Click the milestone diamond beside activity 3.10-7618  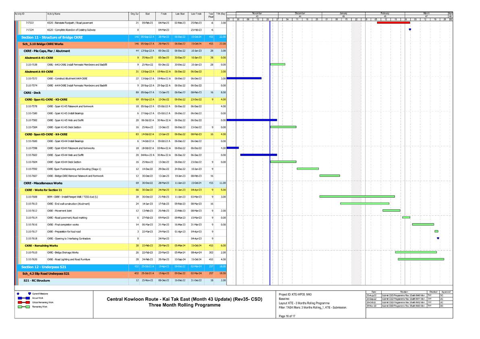point(438,238)
